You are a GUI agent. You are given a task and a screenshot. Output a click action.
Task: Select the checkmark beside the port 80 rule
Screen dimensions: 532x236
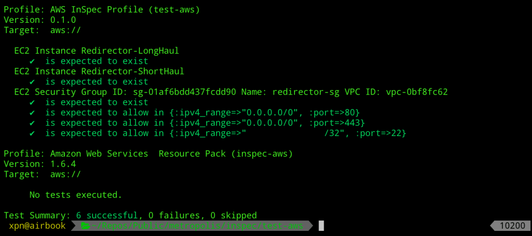click(x=32, y=113)
